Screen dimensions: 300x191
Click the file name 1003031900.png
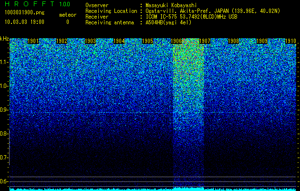point(25,13)
